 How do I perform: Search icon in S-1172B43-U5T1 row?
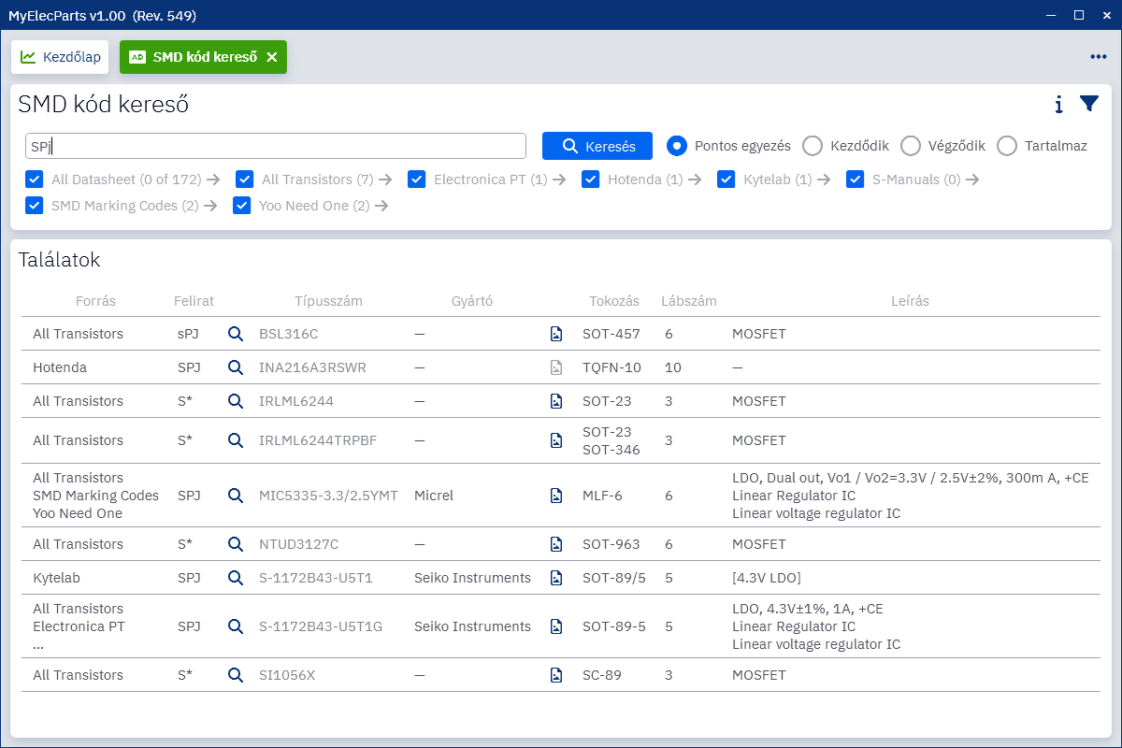[236, 578]
